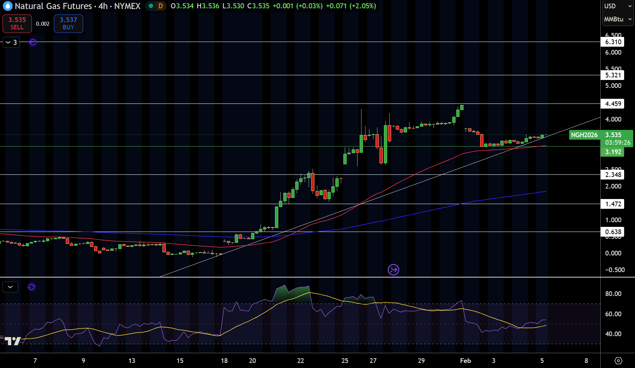This screenshot has height=368, width=635.
Task: Click the Feb label on time axis
Action: [x=465, y=361]
